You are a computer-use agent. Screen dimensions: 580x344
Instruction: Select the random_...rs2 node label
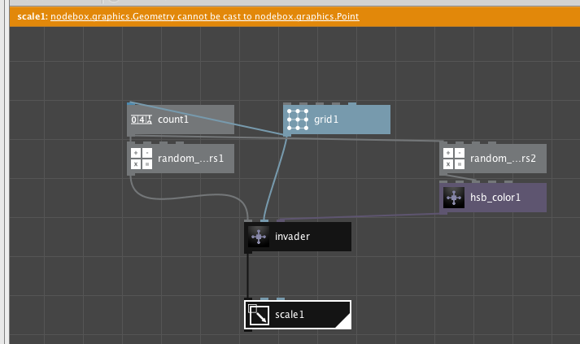coord(503,159)
